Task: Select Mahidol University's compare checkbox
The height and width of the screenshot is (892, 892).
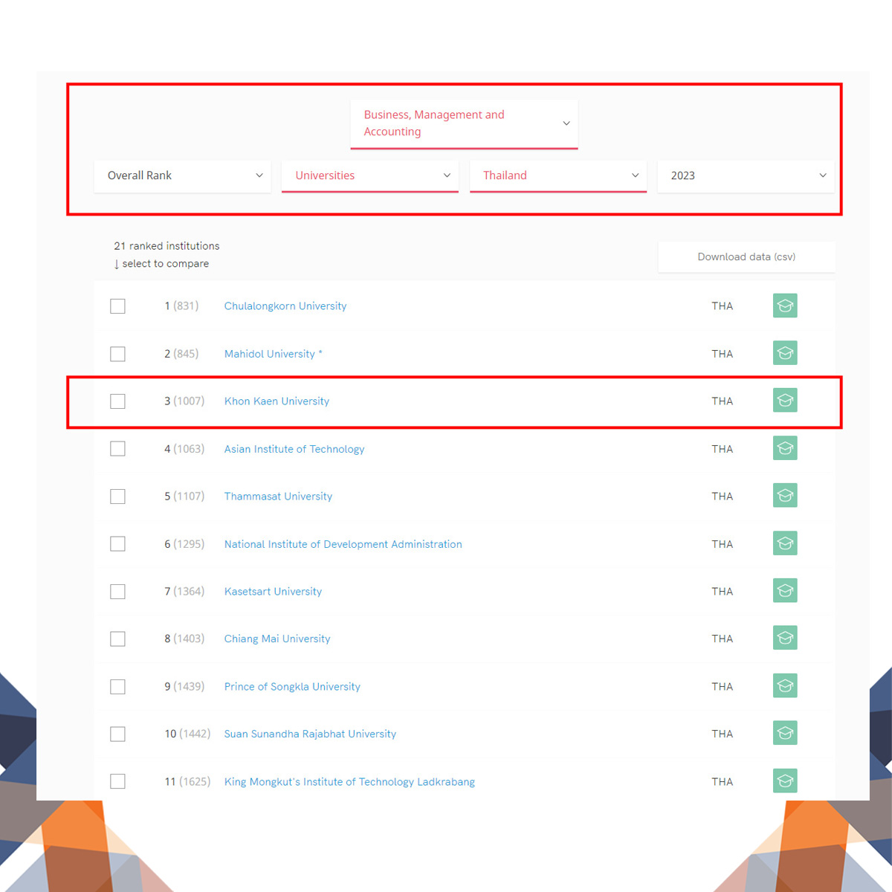Action: (117, 354)
